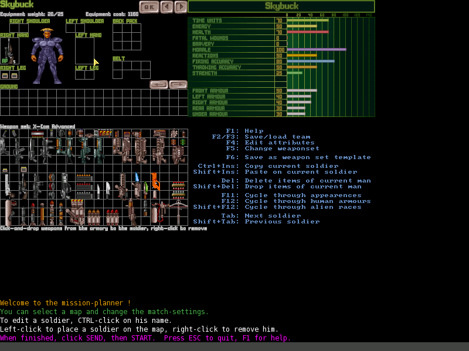469x351 pixels.
Task: Click the 'Equipment weight: 20/25' text
Action: [x=32, y=14]
